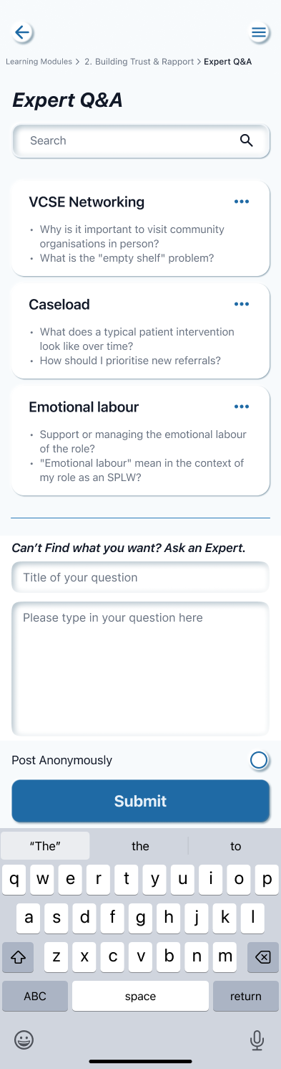The height and width of the screenshot is (1069, 281).
Task: Tap the keyboard backspace icon
Action: pyautogui.click(x=262, y=956)
